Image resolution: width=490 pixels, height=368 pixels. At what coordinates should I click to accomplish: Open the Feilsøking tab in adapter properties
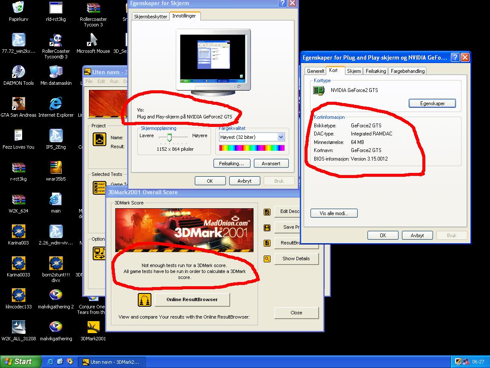(376, 71)
